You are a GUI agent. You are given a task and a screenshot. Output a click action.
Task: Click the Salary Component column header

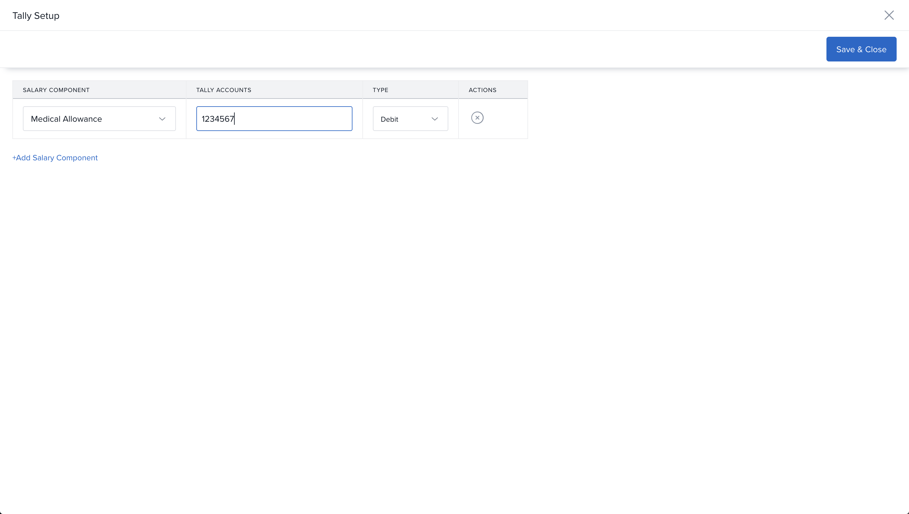pyautogui.click(x=56, y=90)
